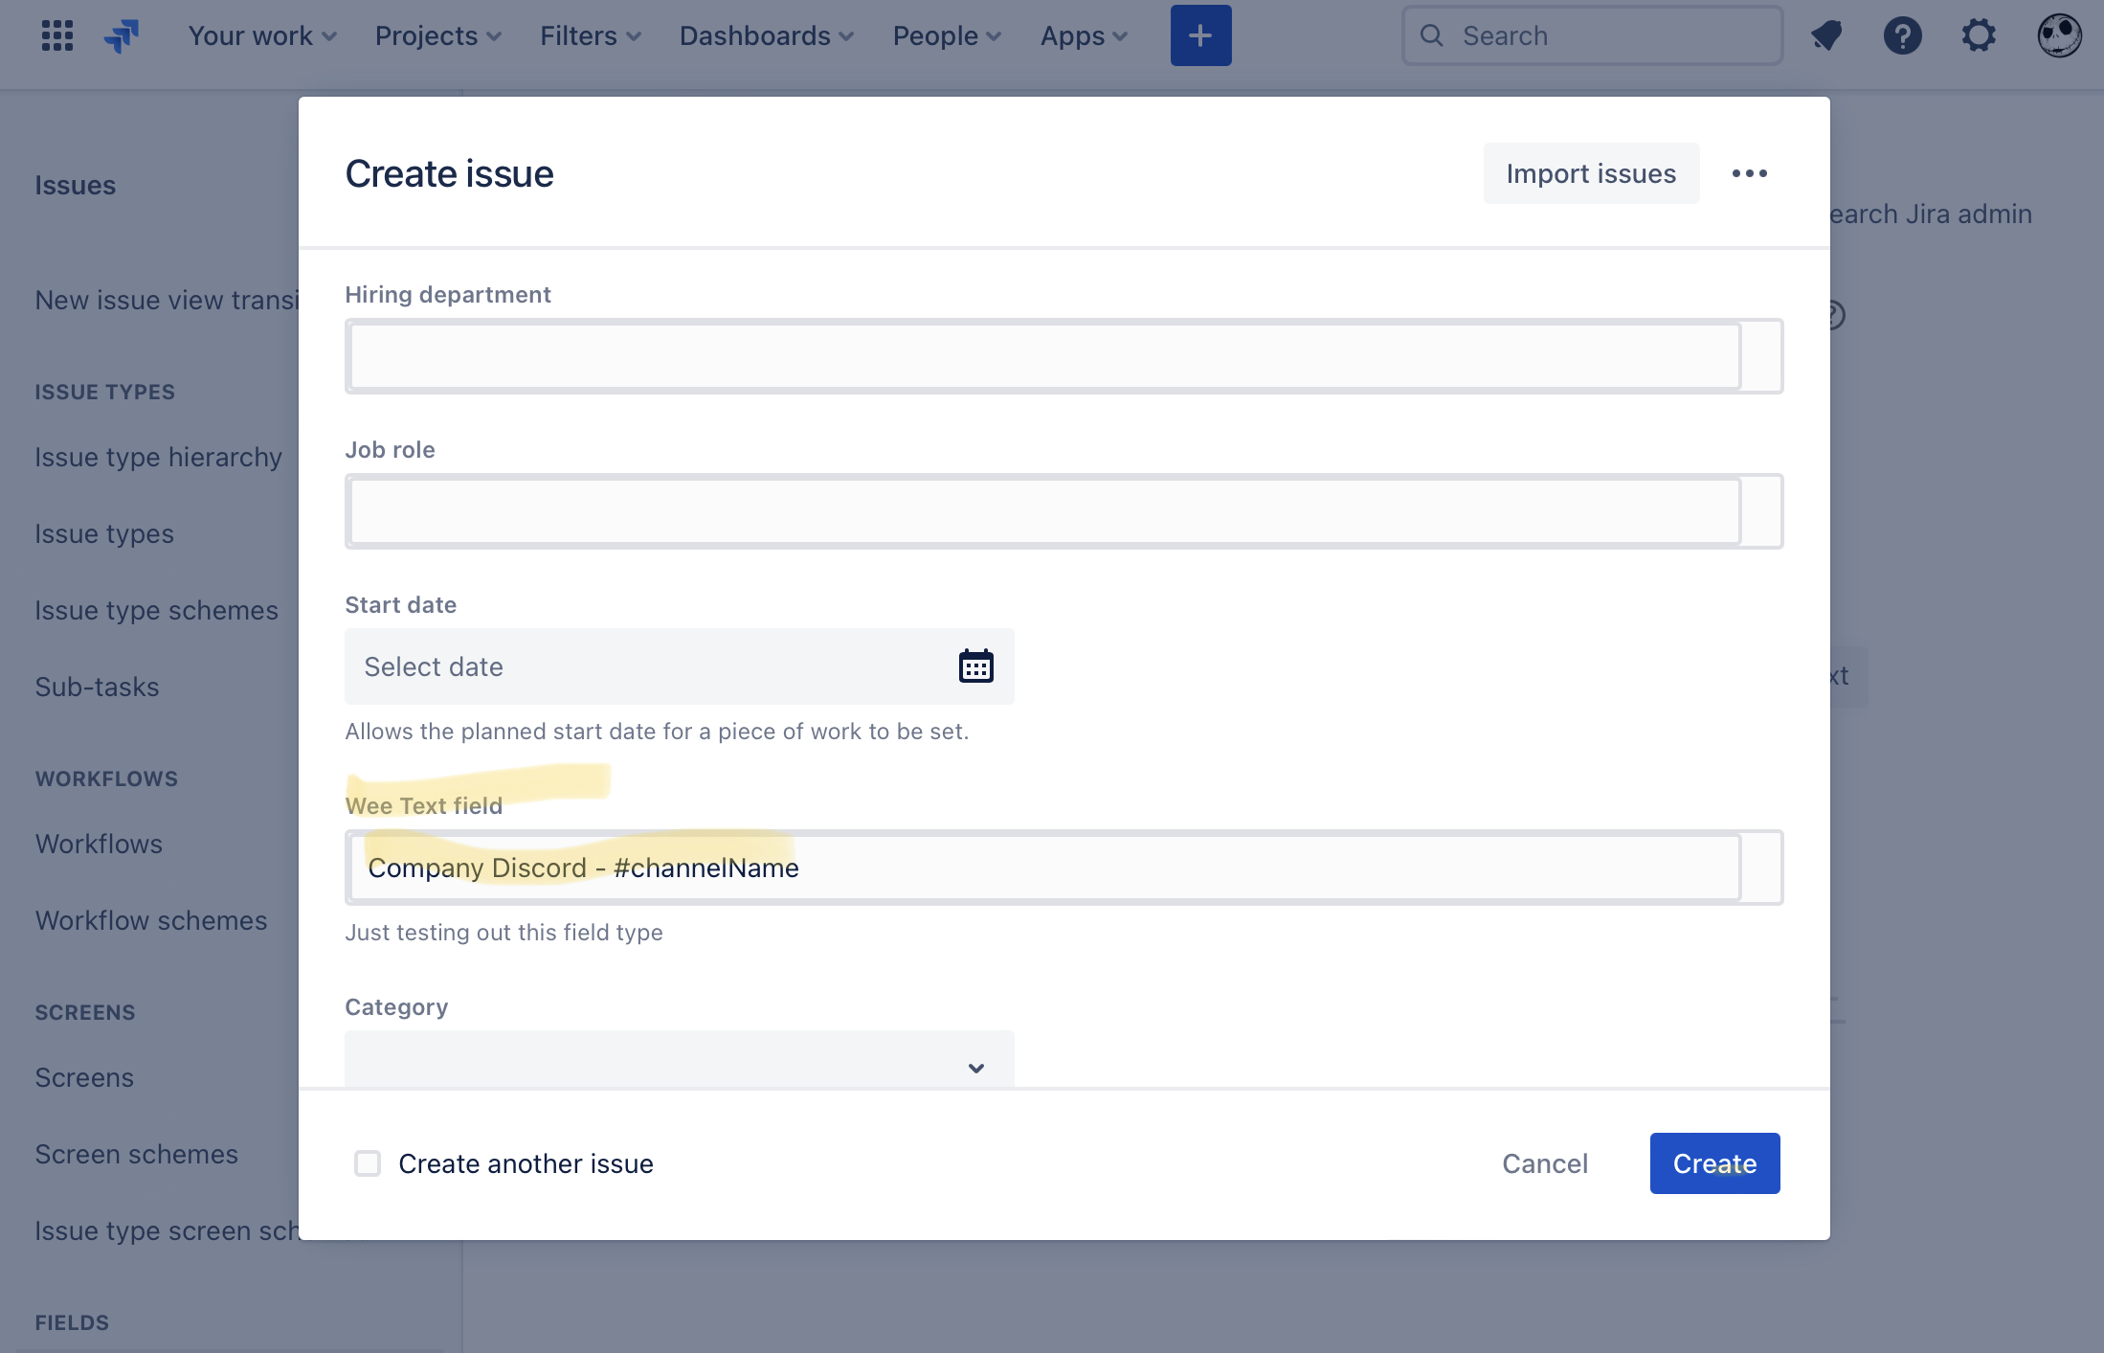The width and height of the screenshot is (2104, 1353).
Task: Click the Jira logo
Action: point(123,35)
